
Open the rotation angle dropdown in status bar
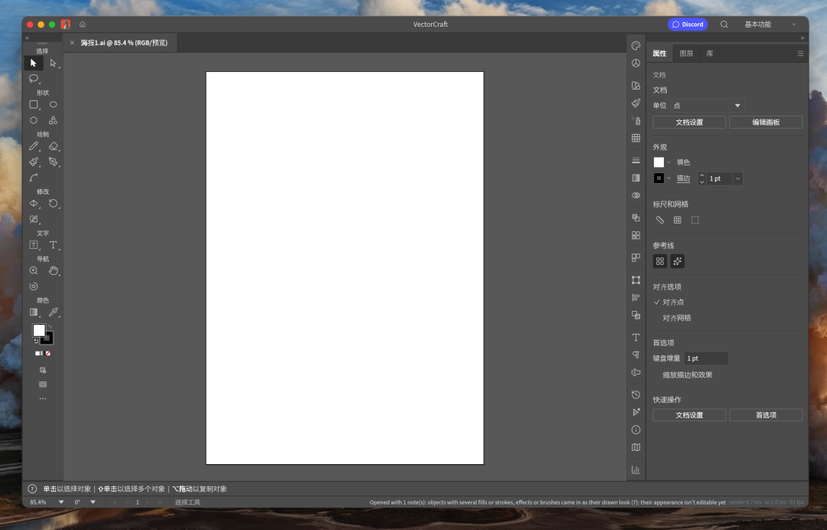click(x=93, y=502)
